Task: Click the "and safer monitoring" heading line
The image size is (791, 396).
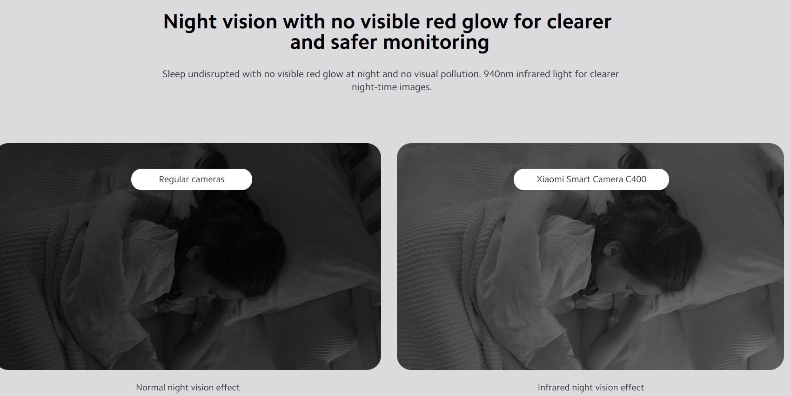Action: click(389, 42)
